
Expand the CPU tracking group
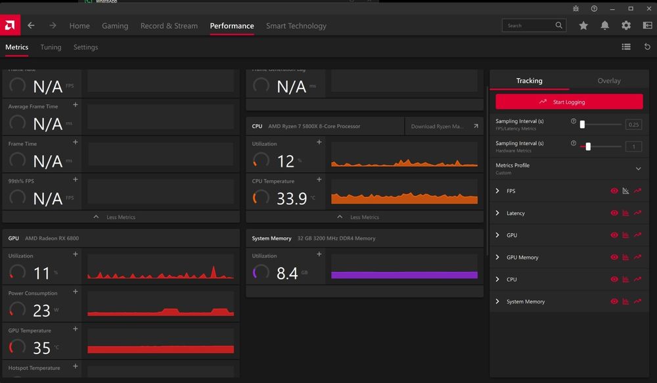pos(497,279)
